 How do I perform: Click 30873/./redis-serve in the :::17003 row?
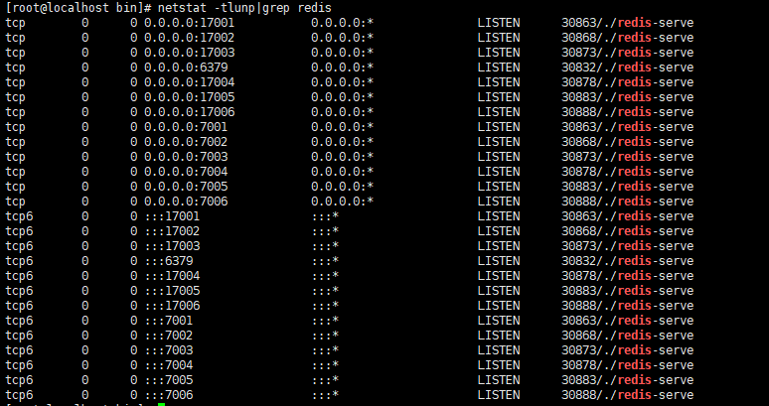(627, 246)
